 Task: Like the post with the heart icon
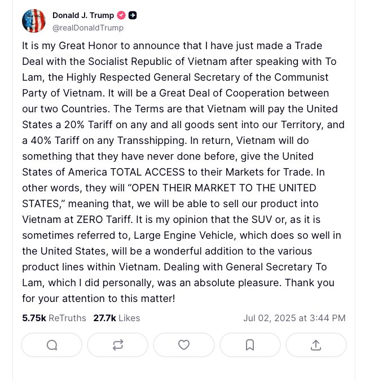tap(183, 345)
